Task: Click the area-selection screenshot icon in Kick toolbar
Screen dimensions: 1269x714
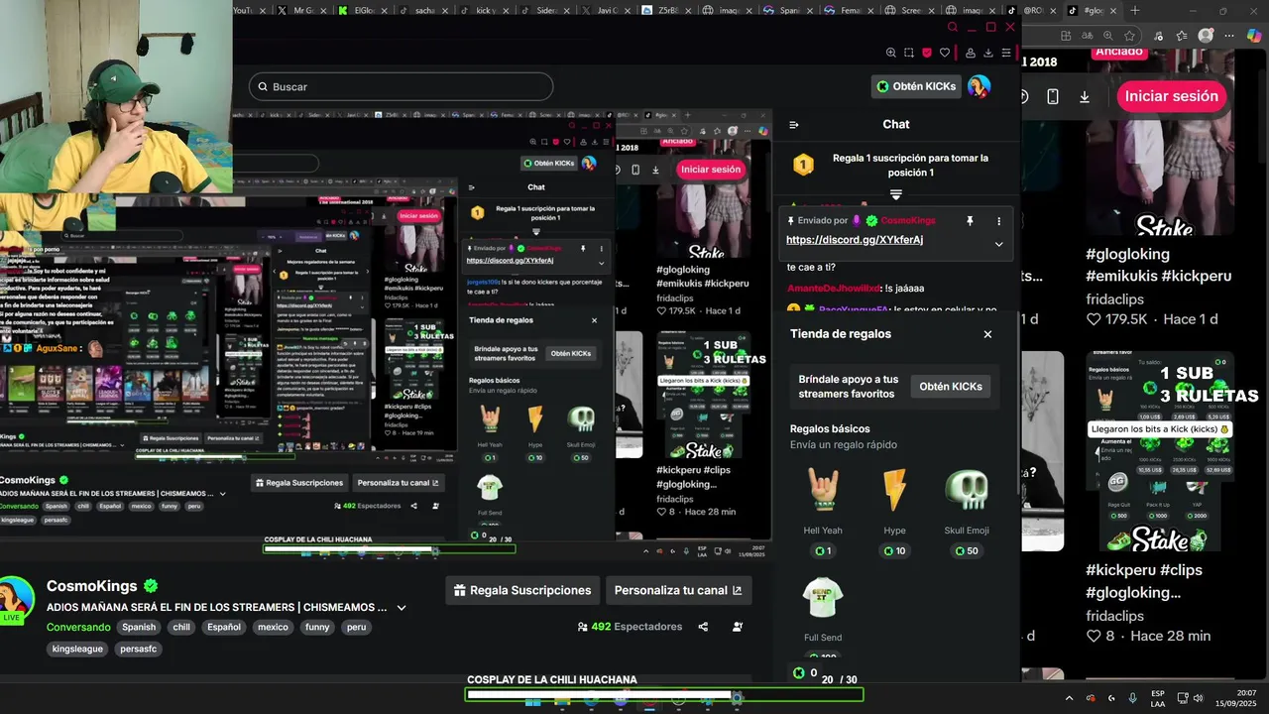Action: (909, 53)
